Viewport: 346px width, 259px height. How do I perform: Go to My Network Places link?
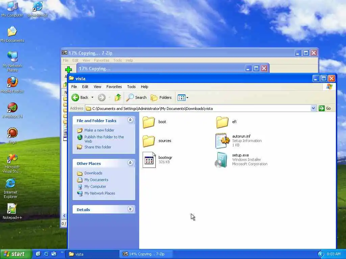pos(100,193)
